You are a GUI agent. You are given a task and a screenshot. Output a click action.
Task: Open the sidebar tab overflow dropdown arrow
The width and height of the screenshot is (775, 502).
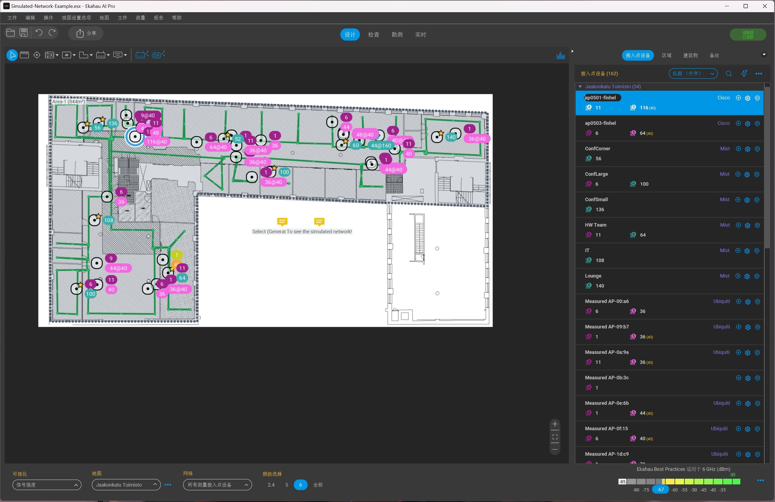tap(764, 54)
